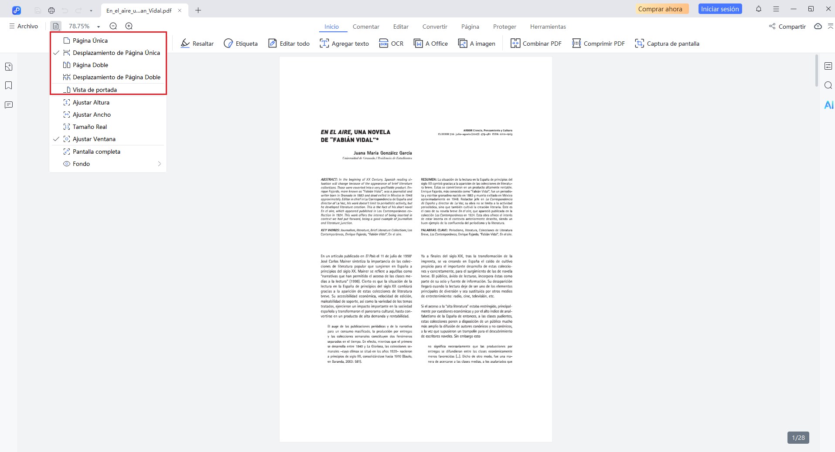Open the Archivo menu

pos(24,26)
